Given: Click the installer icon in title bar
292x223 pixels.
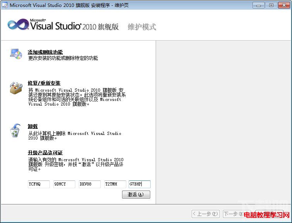Looking at the screenshot, I should 5,5.
